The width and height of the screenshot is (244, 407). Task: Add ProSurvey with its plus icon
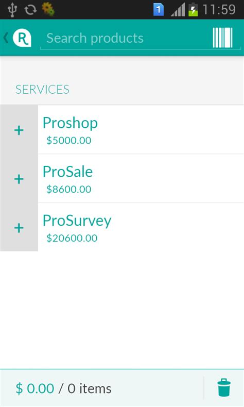[x=19, y=227]
